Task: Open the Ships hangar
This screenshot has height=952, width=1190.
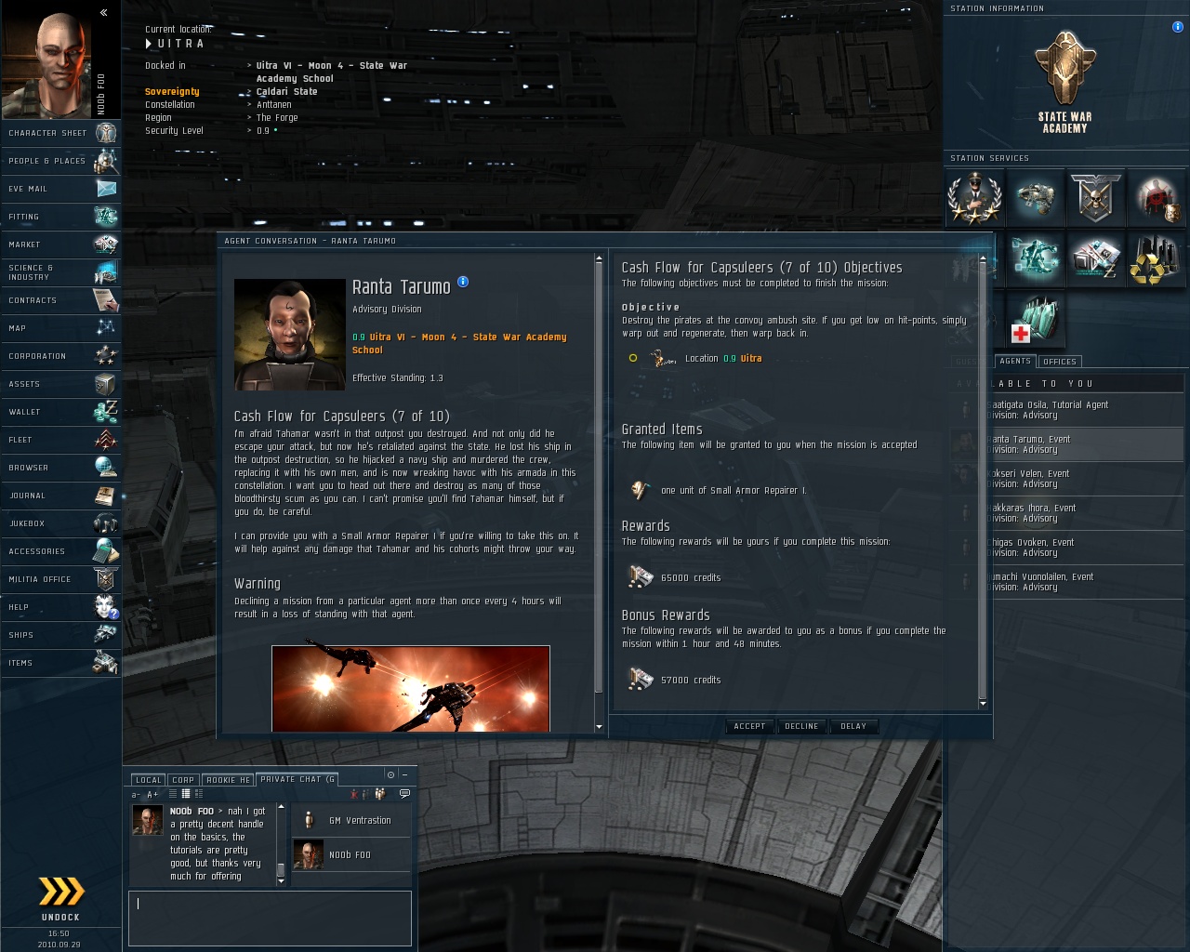Action: 60,635
